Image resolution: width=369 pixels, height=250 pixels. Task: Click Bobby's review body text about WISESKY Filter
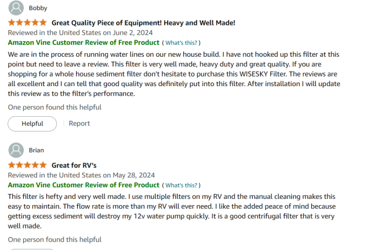174,74
